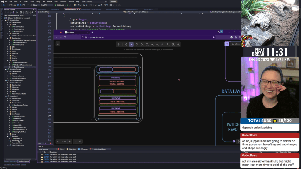The height and width of the screenshot is (169, 301).
Task: Select Excalidraw pencil draw tool
Action: [x=162, y=44]
